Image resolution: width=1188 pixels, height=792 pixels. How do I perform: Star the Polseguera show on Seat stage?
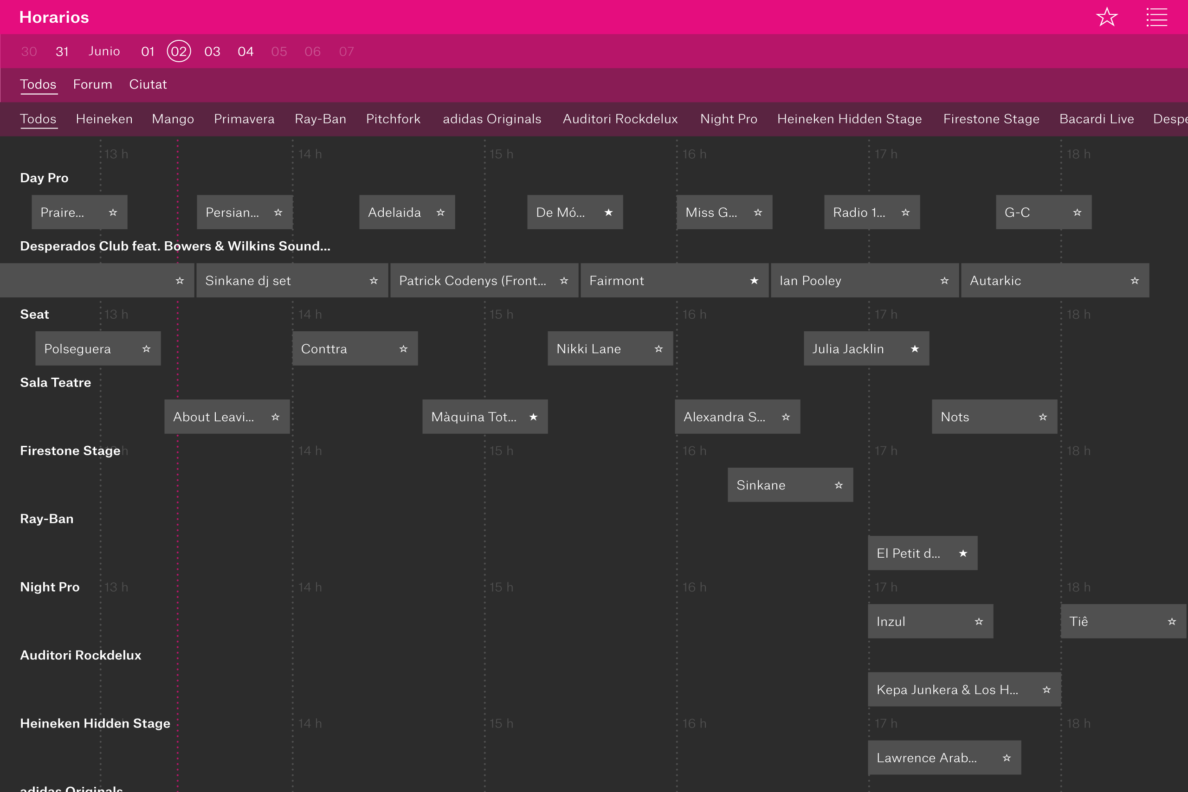pos(147,348)
